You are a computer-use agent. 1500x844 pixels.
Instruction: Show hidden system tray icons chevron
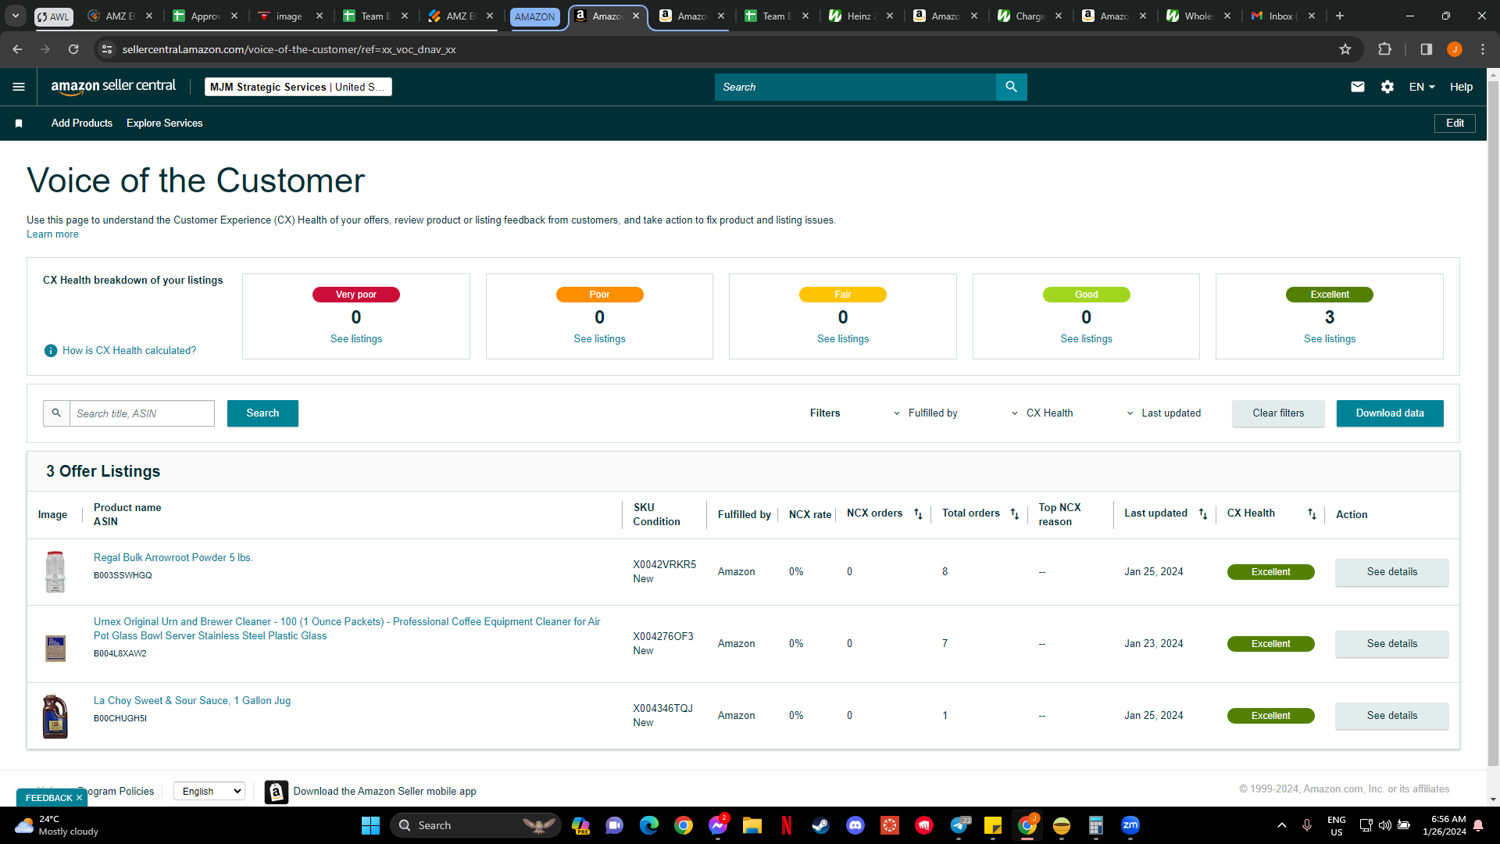click(1282, 825)
